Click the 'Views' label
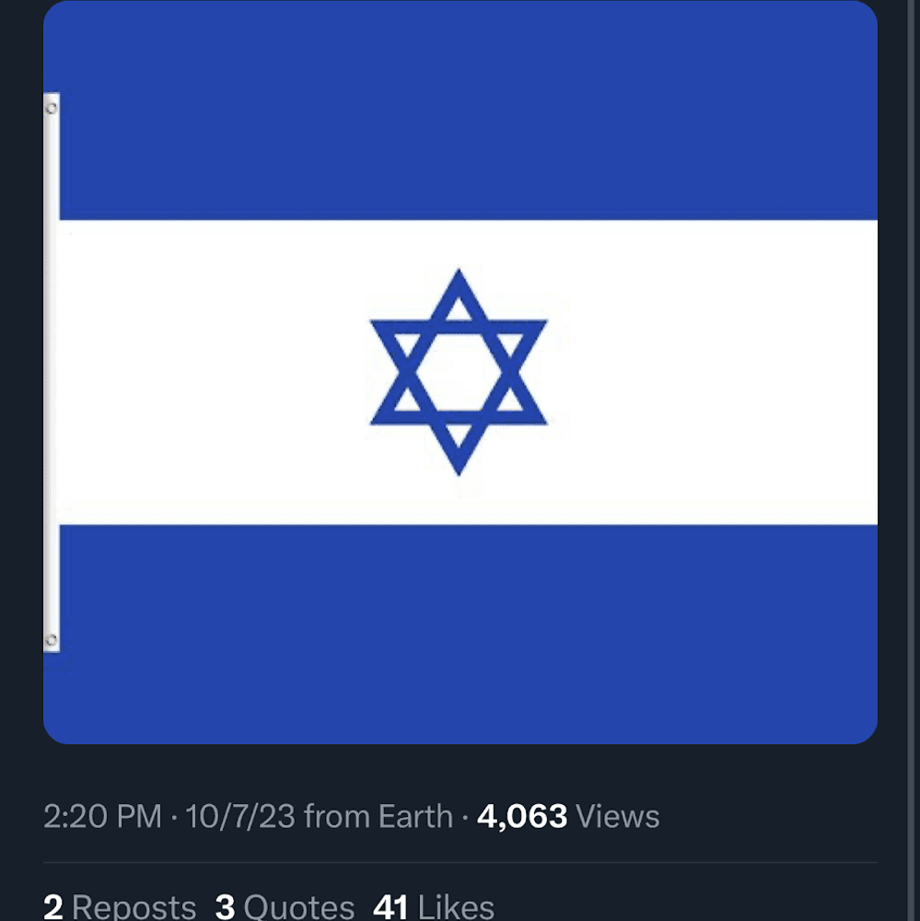This screenshot has height=921, width=920. click(617, 816)
